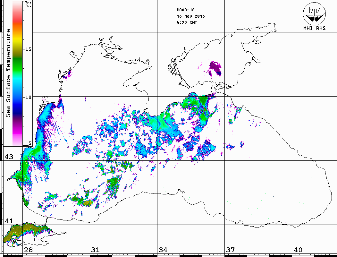Click longitude label '34'
The height and width of the screenshot is (257, 337).
pos(163,250)
